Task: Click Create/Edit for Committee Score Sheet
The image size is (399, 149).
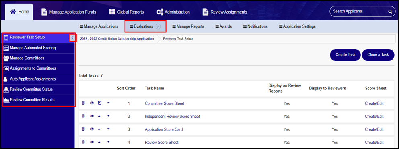Action: tap(374, 103)
